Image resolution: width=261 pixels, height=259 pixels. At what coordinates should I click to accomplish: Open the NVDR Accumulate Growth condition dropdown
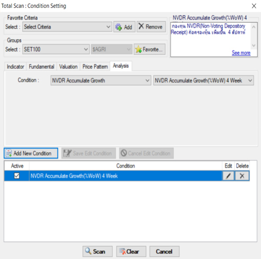click(101, 81)
